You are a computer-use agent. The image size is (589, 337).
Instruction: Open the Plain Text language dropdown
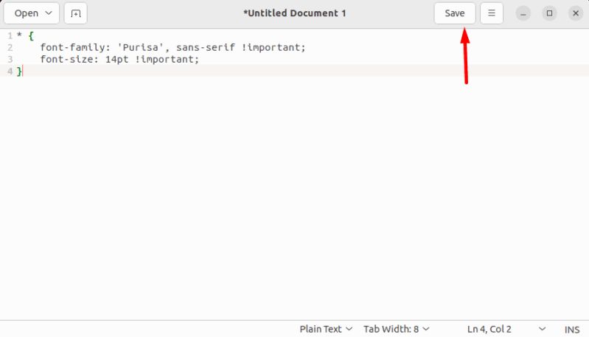click(326, 329)
